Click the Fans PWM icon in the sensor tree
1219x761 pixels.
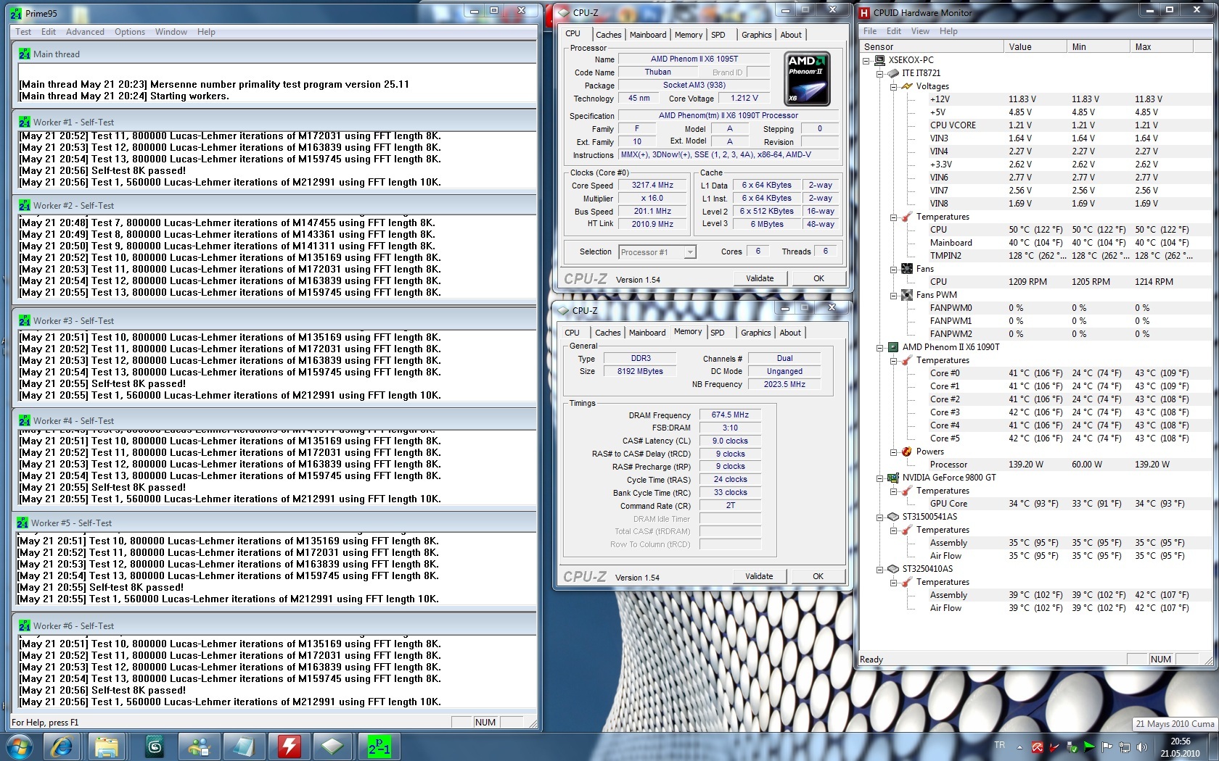coord(906,295)
